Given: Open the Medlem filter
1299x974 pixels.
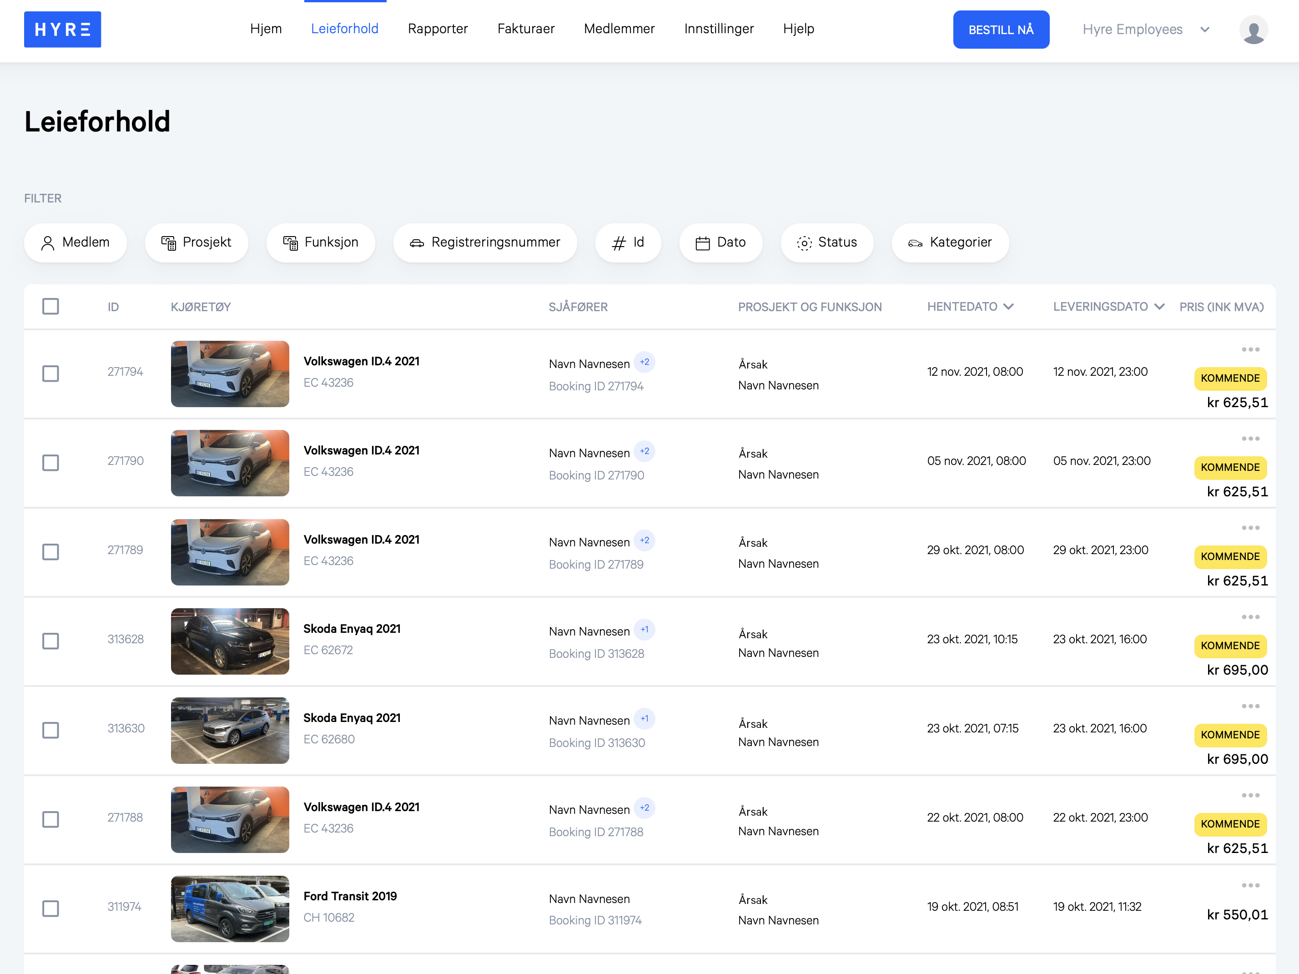Looking at the screenshot, I should pos(75,242).
